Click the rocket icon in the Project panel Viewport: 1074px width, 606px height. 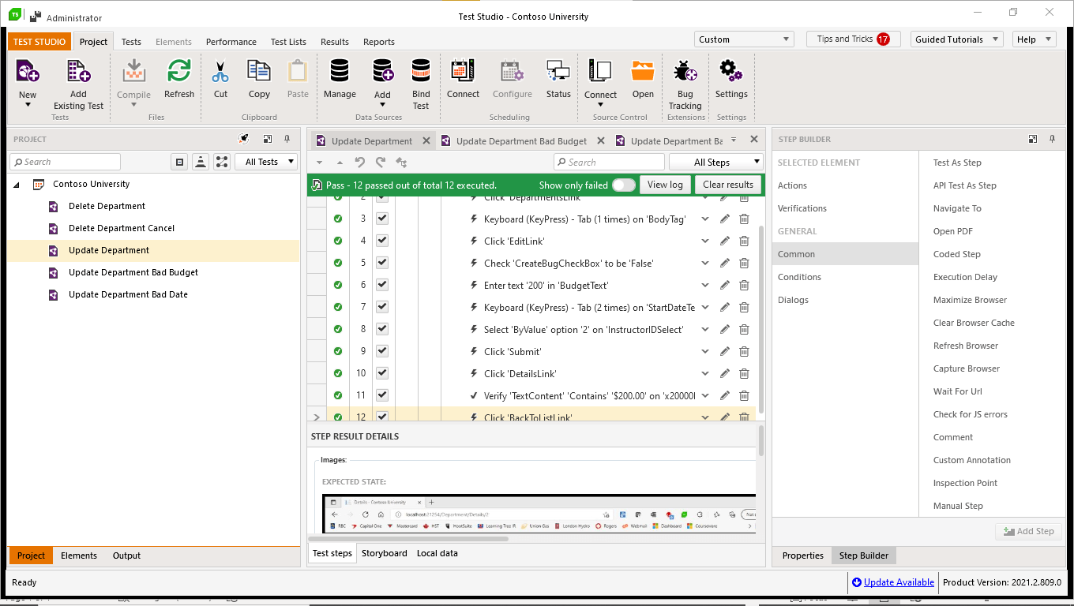point(244,139)
